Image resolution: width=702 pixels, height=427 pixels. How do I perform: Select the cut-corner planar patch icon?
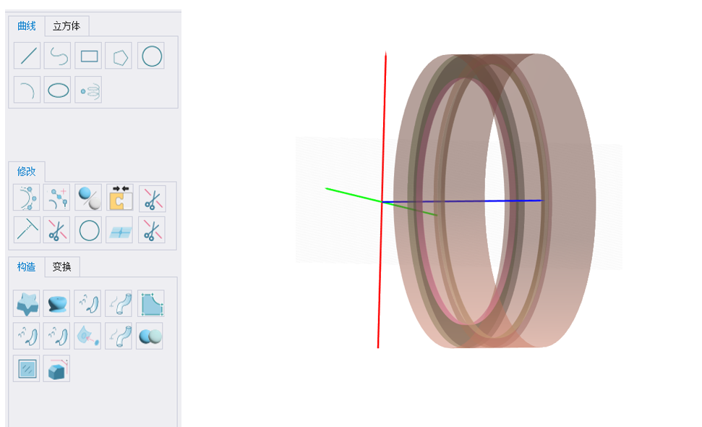tap(151, 303)
